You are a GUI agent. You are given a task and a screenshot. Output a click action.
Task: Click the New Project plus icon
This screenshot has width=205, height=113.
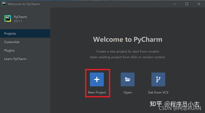[x=97, y=79]
